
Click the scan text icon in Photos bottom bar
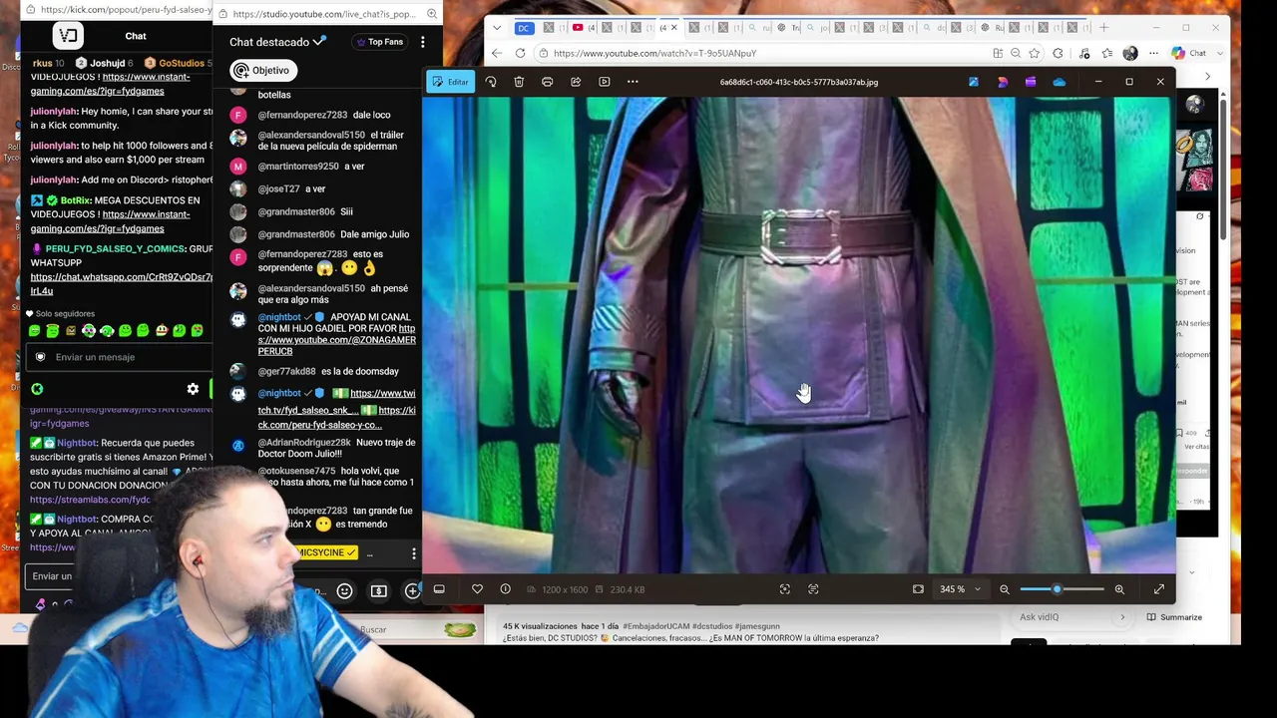pos(813,589)
